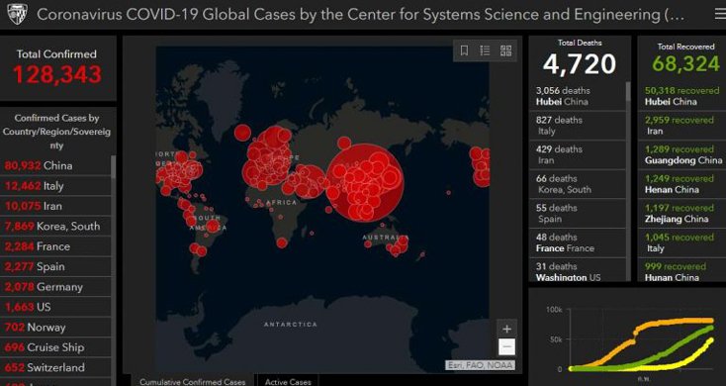Click the large red circle over China
726x386 pixels.
pos(365,182)
